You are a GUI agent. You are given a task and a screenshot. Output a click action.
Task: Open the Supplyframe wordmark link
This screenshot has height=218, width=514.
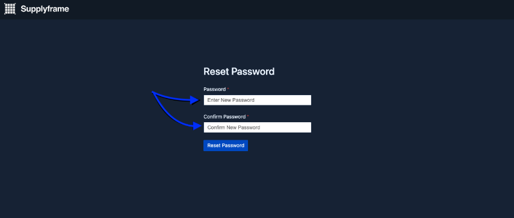pos(45,9)
